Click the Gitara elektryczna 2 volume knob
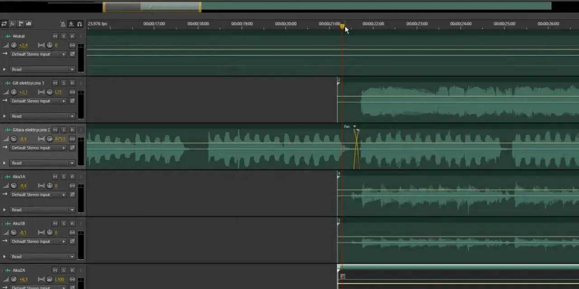 click(14, 139)
